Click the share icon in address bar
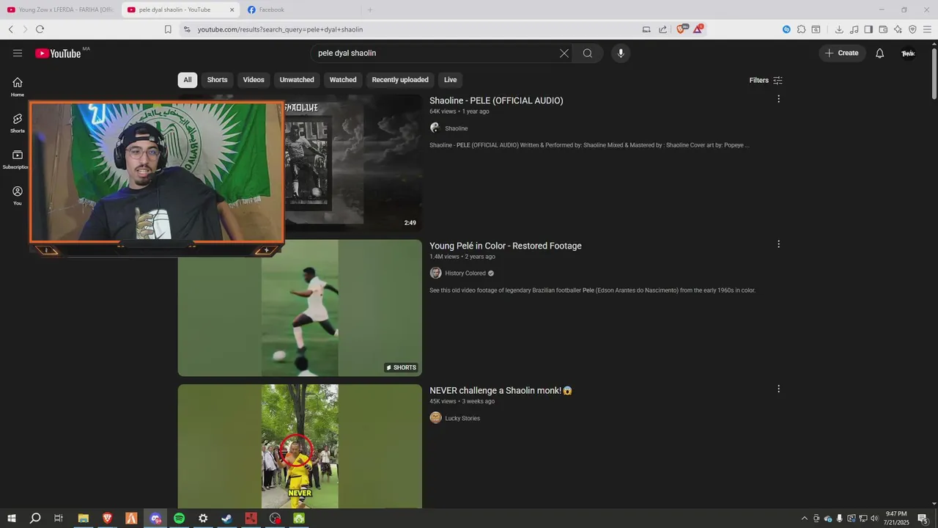Viewport: 938px width, 528px height. (x=662, y=29)
